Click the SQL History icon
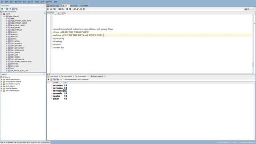The image size is (256, 144). tap(81, 9)
